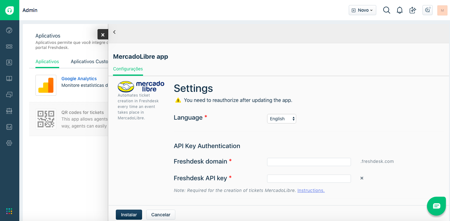Click the MercadoLibre logo image
Image resolution: width=450 pixels, height=221 pixels.
point(141,86)
